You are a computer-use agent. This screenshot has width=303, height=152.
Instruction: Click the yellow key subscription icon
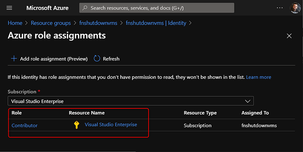pos(76,125)
